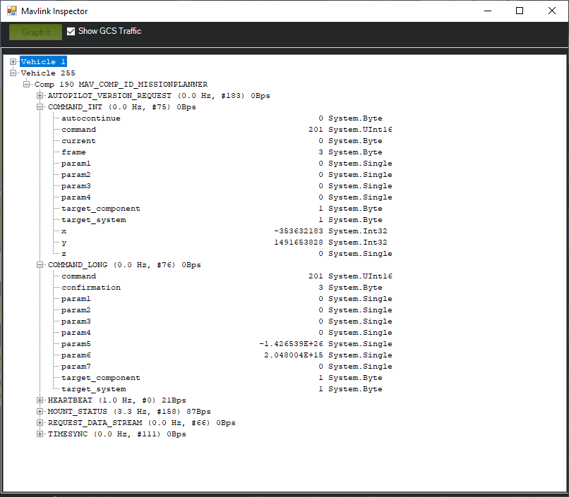Select the REQUEST_DATA_STREAM (0.0 Hz, #66) row
The width and height of the screenshot is (569, 497).
[x=141, y=423]
